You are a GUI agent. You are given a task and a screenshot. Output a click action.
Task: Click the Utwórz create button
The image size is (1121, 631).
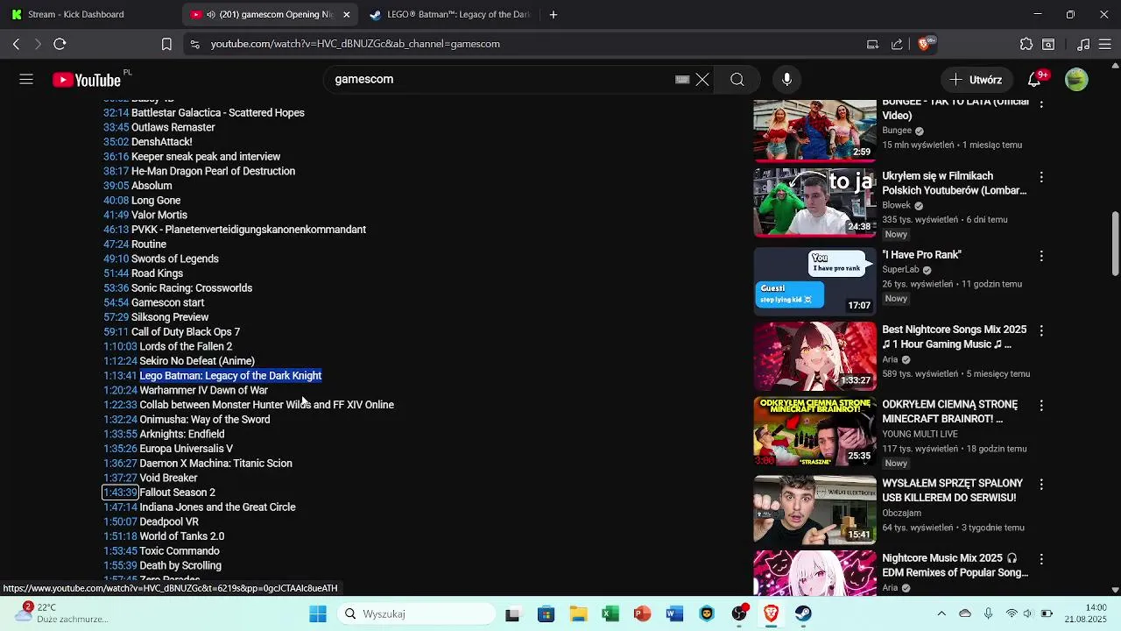976,80
